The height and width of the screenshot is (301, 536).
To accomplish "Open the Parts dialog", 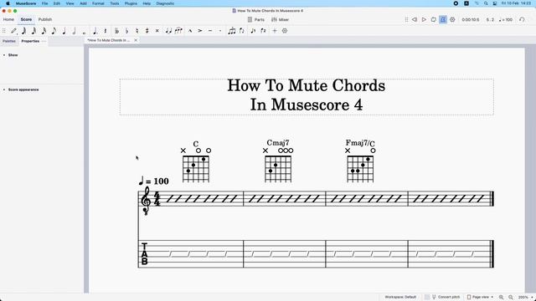I will coord(256,19).
